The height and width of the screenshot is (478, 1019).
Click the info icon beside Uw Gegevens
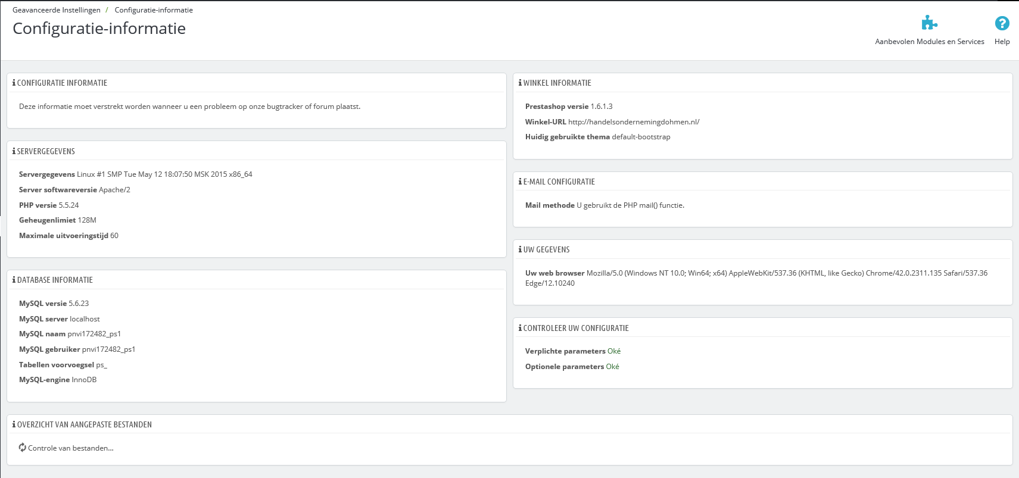point(520,249)
